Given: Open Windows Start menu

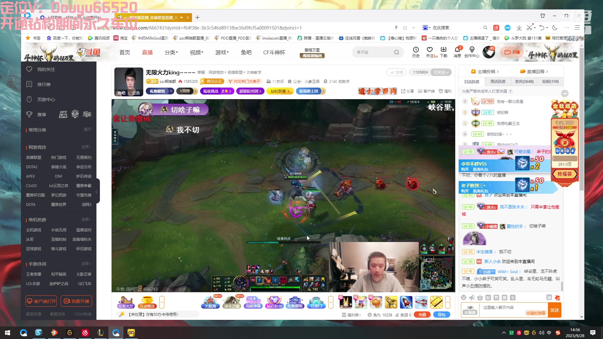Looking at the screenshot, I should click(8, 333).
